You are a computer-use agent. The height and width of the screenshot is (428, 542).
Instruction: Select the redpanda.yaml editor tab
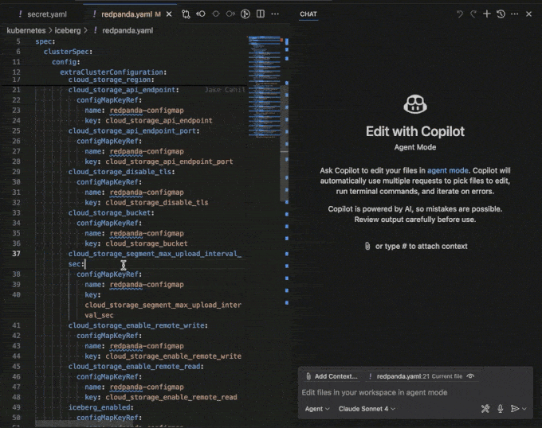[127, 14]
